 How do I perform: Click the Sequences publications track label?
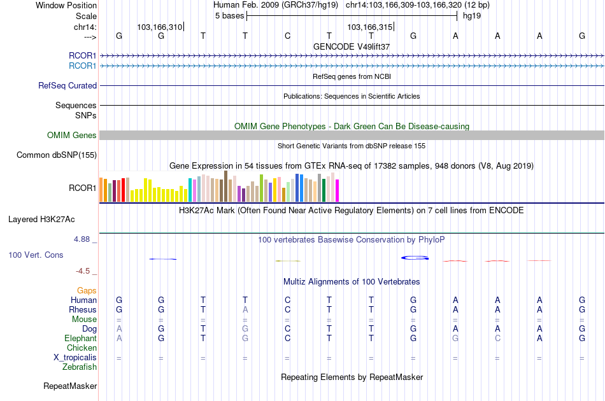click(x=76, y=105)
